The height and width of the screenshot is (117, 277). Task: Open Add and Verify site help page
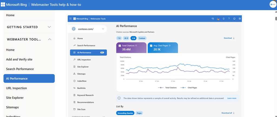19,59
